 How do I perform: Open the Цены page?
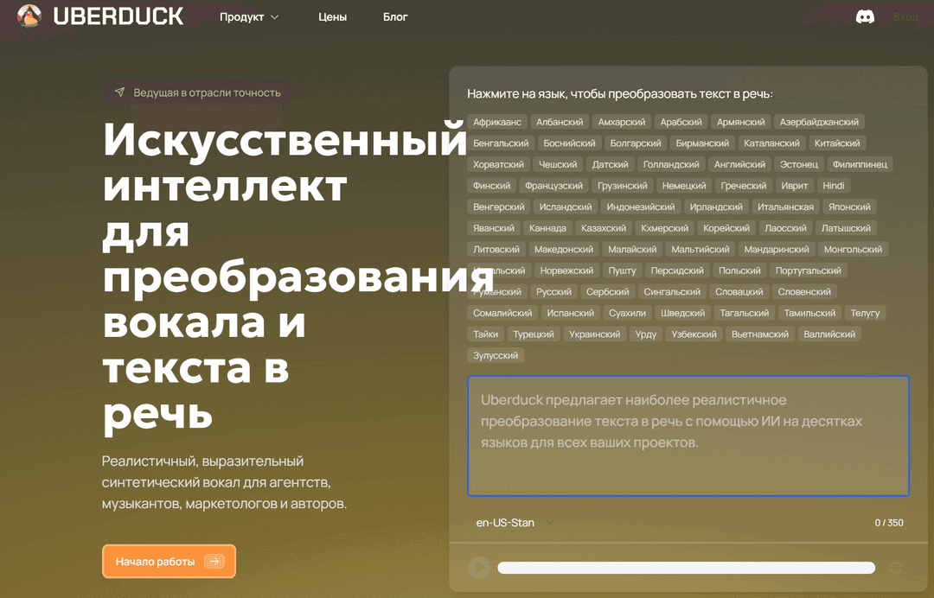click(332, 16)
